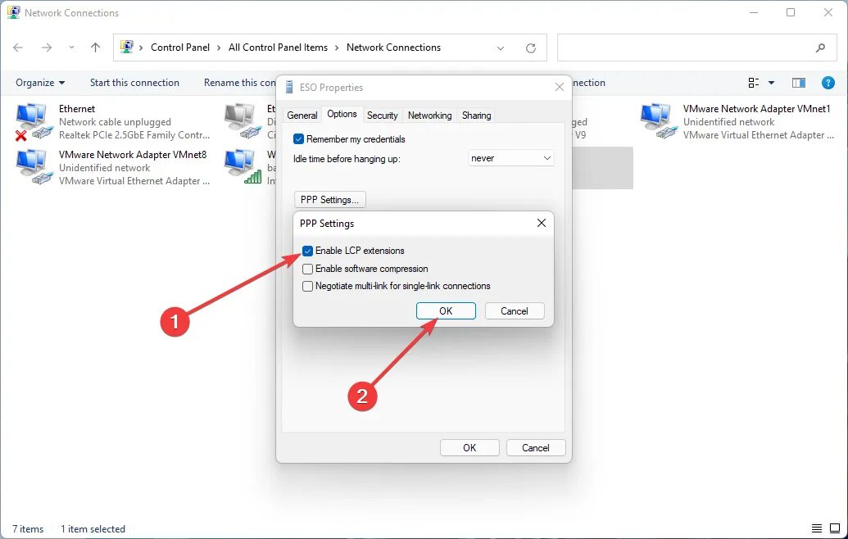Click Start this connection

[134, 83]
